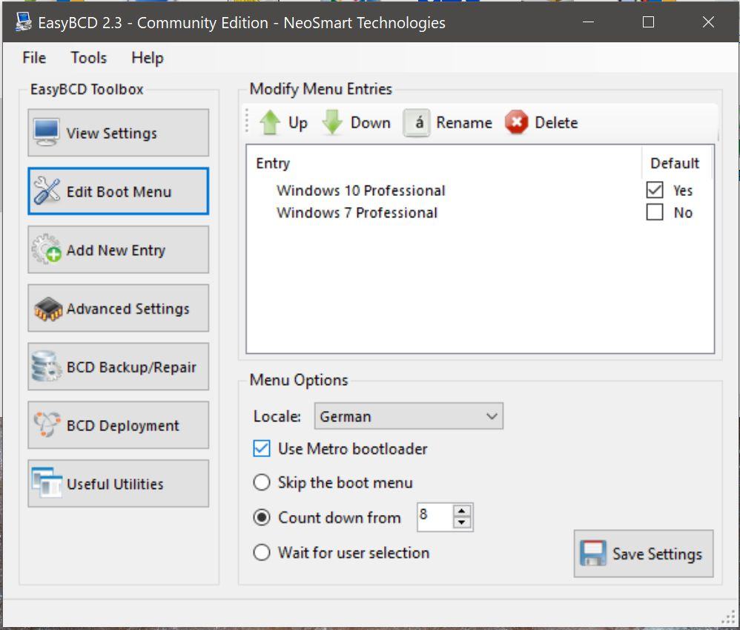Select the Windows 7 Professional entry
The width and height of the screenshot is (740, 630).
coord(357,212)
